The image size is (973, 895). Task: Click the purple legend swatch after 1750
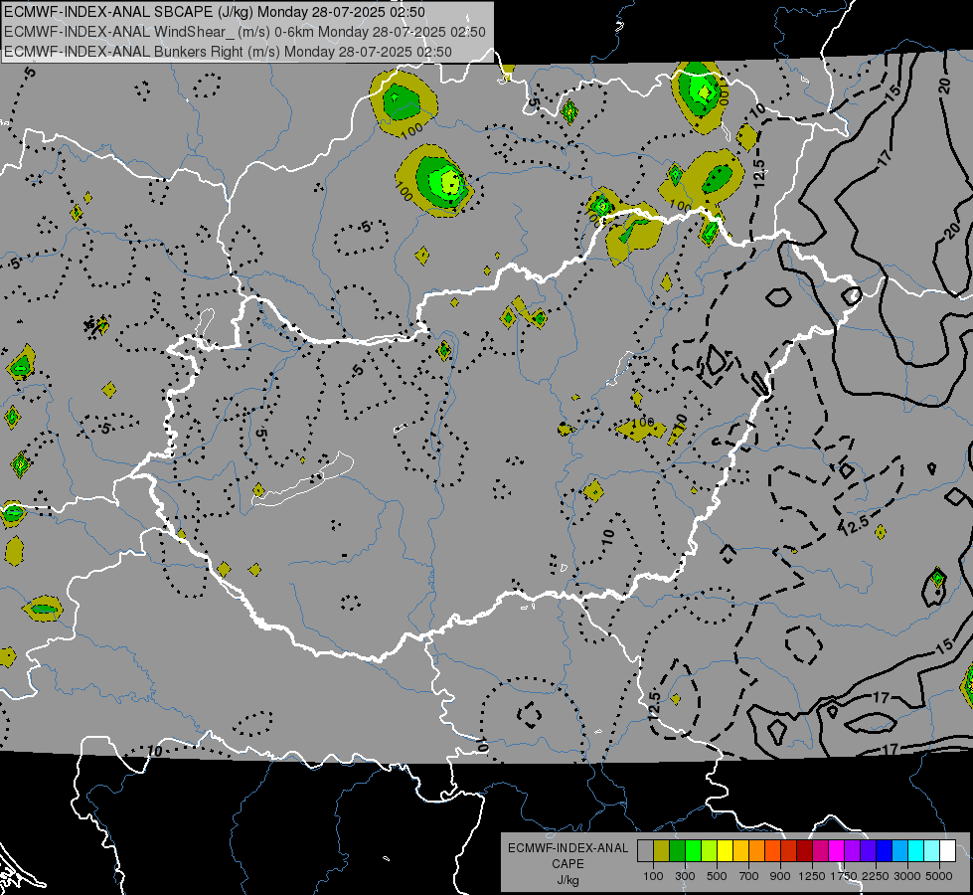(x=852, y=851)
